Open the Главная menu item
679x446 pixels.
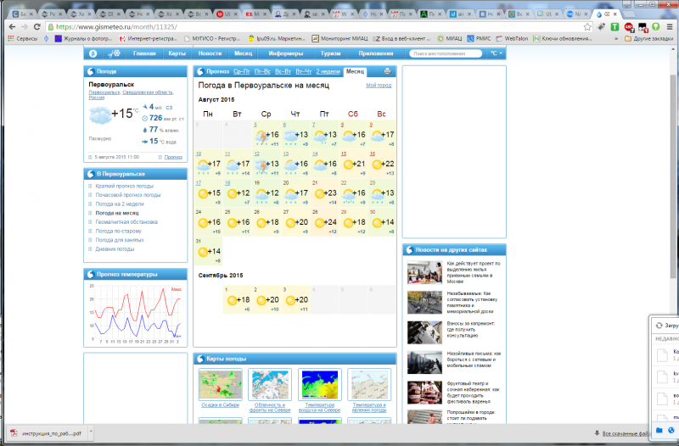point(144,53)
